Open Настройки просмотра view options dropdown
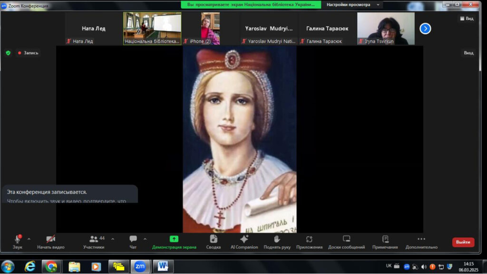487x274 pixels. (353, 5)
